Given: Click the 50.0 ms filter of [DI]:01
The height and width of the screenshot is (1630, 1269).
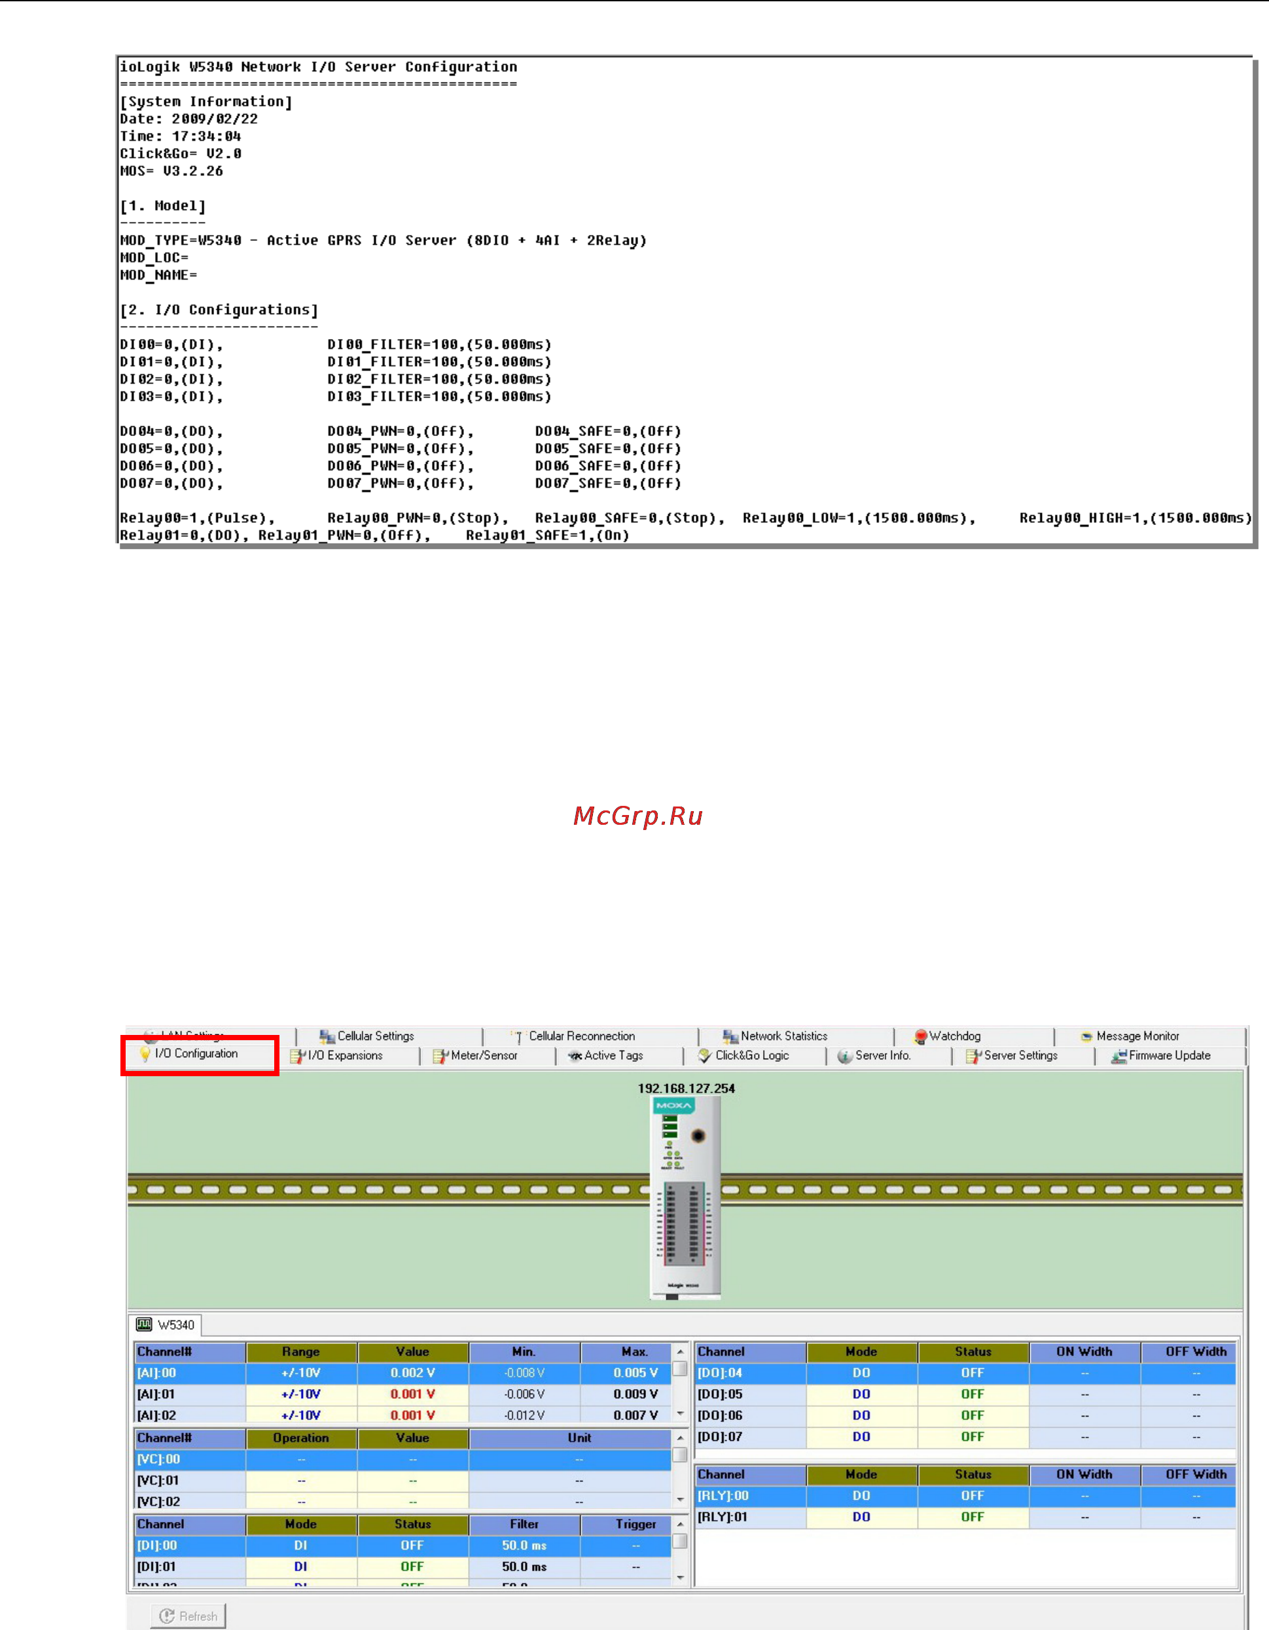Looking at the screenshot, I should pyautogui.click(x=524, y=1567).
